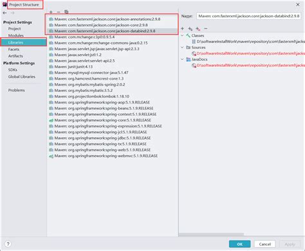Go back using the left arrow
This screenshot has height=251, width=305.
tap(5, 13)
